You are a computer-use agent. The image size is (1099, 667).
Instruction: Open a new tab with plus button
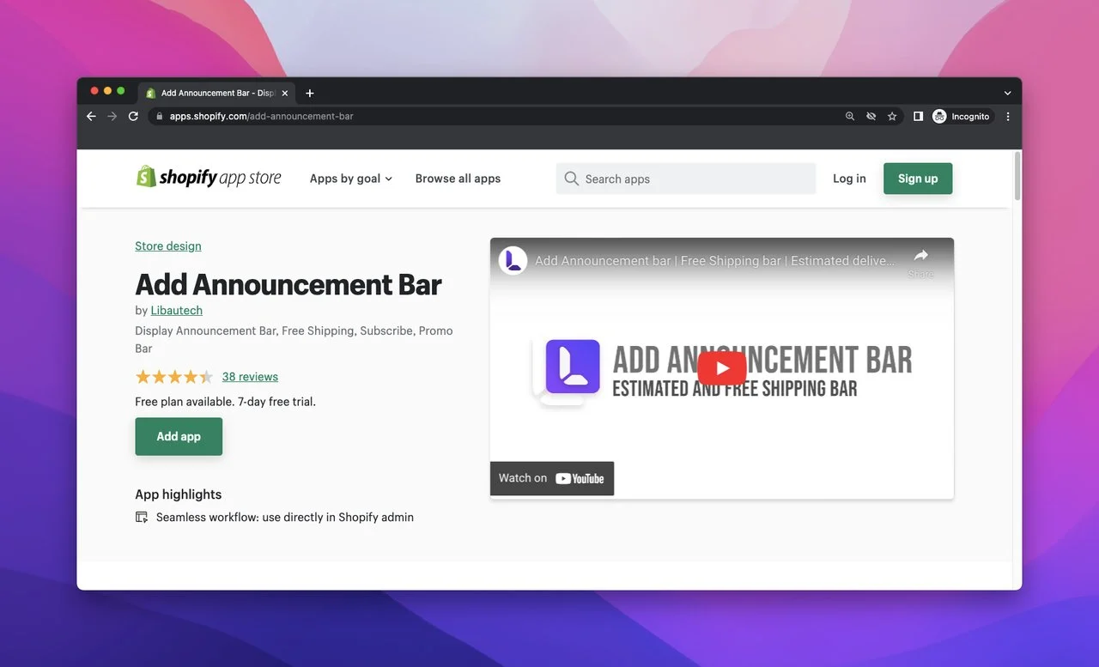coord(310,94)
